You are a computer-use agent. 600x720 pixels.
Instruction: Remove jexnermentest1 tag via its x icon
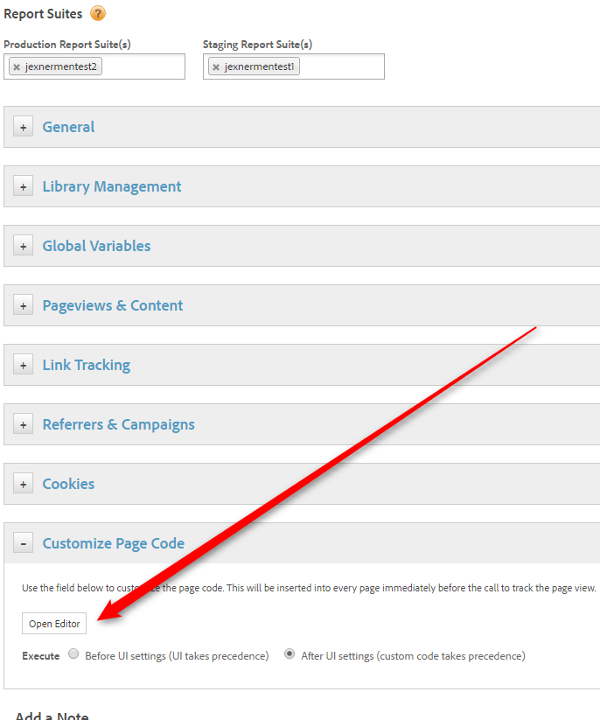click(x=216, y=67)
